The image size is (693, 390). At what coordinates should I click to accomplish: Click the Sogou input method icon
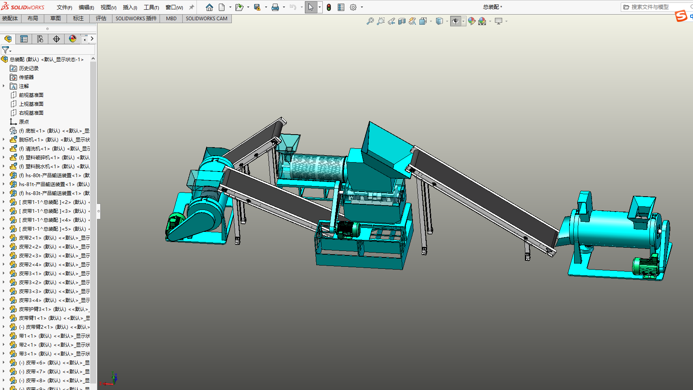click(x=681, y=16)
